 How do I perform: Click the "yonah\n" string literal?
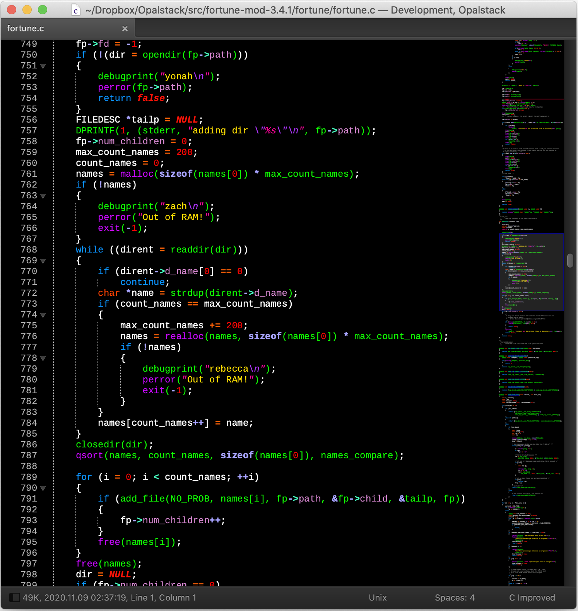(187, 77)
